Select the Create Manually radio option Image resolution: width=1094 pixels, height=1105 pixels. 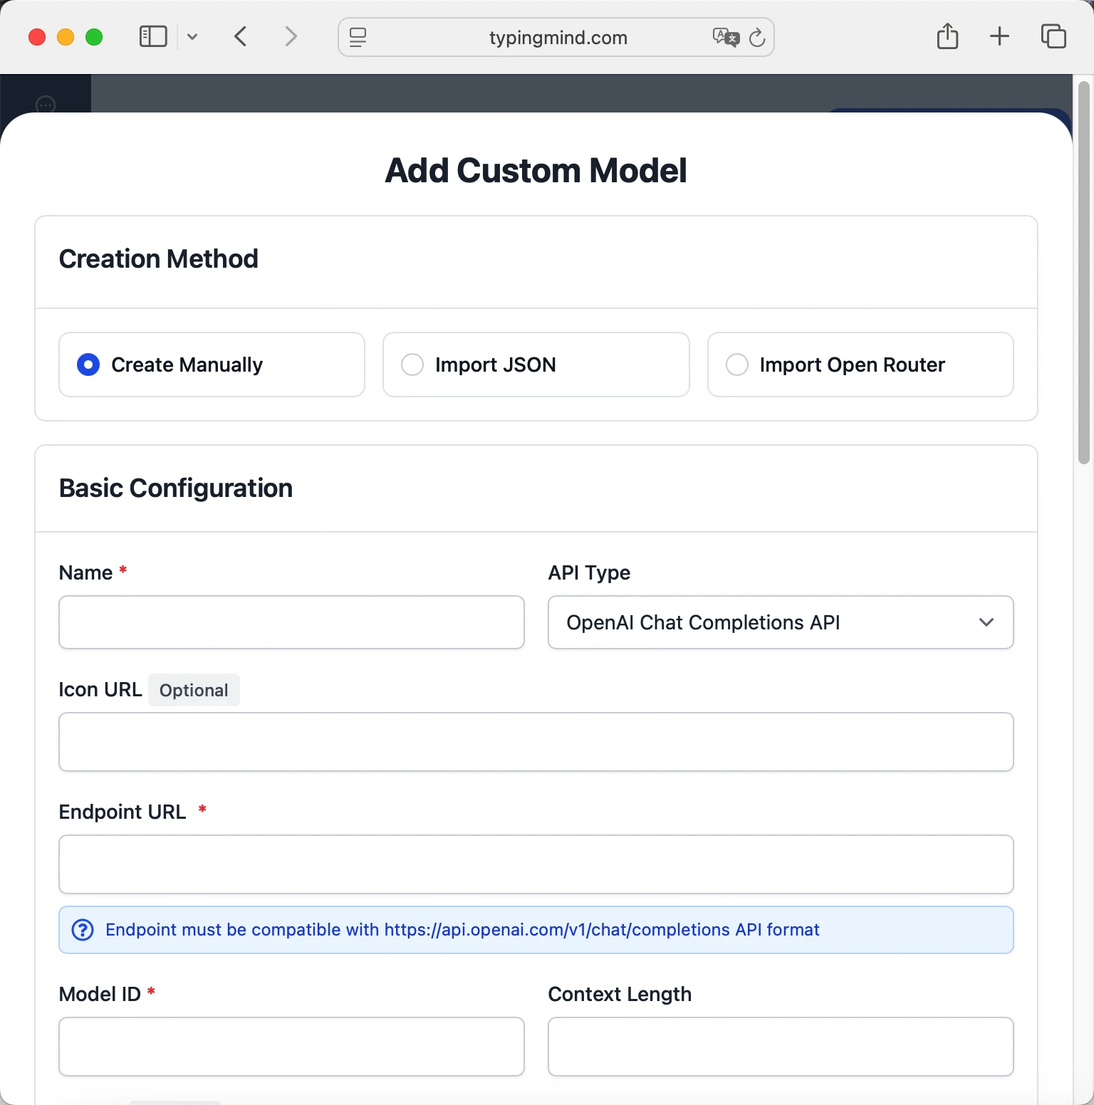click(x=88, y=365)
